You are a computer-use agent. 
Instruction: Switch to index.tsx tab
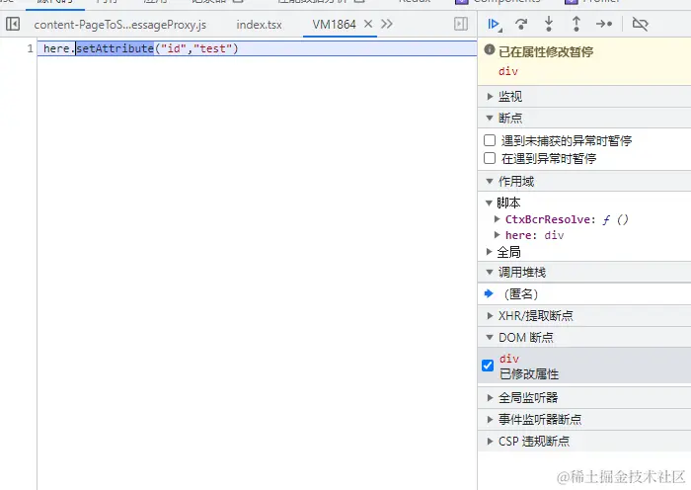click(x=259, y=25)
